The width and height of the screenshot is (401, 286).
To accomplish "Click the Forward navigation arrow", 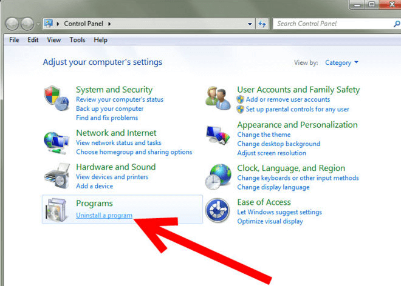I will click(27, 24).
